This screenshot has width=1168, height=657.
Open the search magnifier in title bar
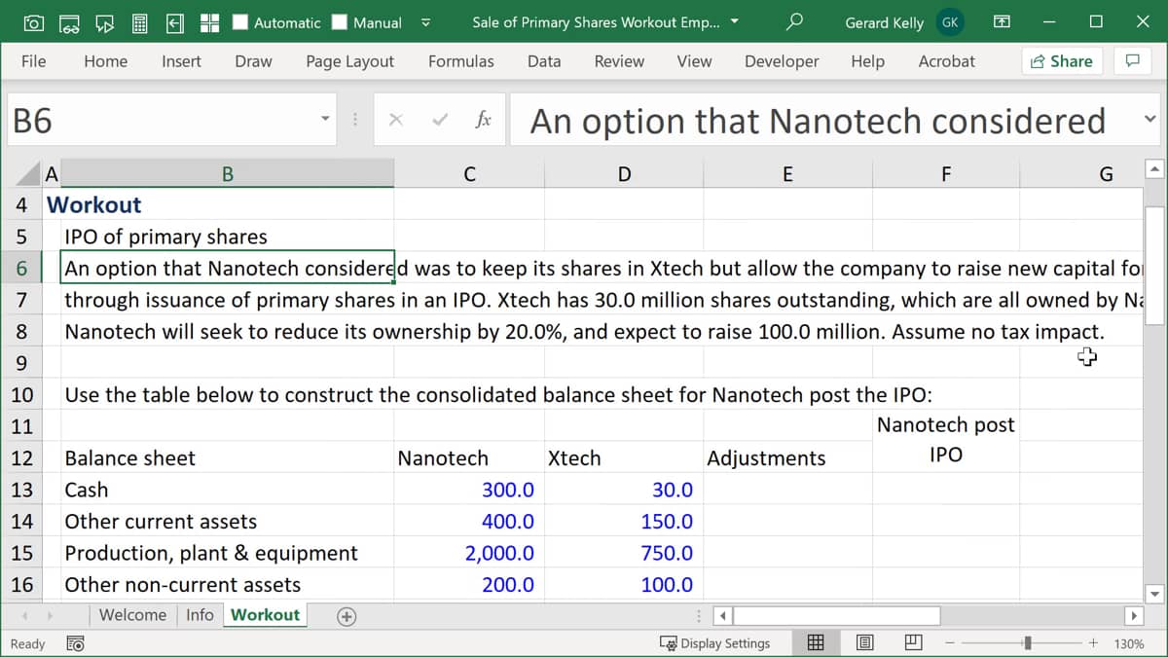point(794,21)
